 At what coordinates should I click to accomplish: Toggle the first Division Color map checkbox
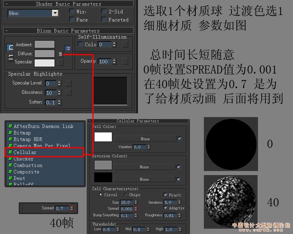[178, 167]
